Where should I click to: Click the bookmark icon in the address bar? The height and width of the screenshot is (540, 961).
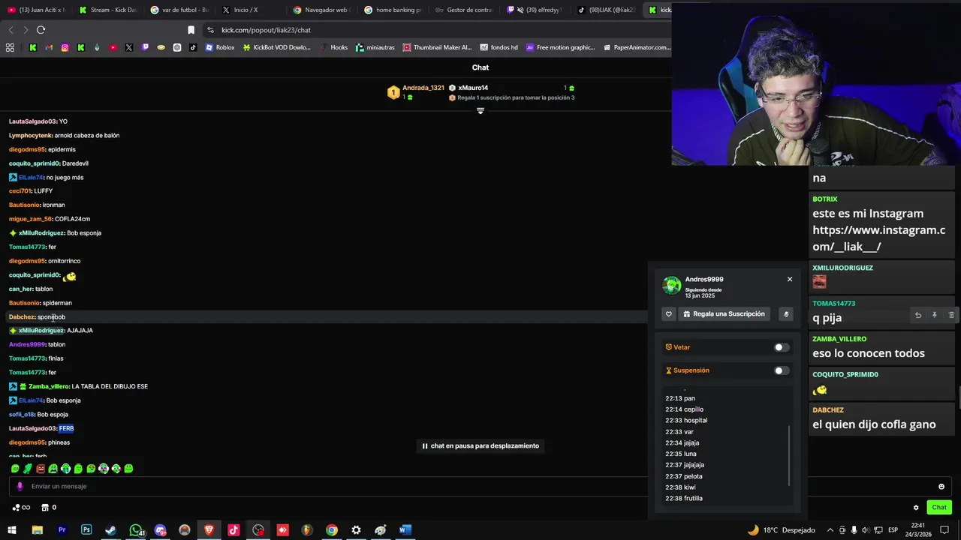tap(191, 30)
